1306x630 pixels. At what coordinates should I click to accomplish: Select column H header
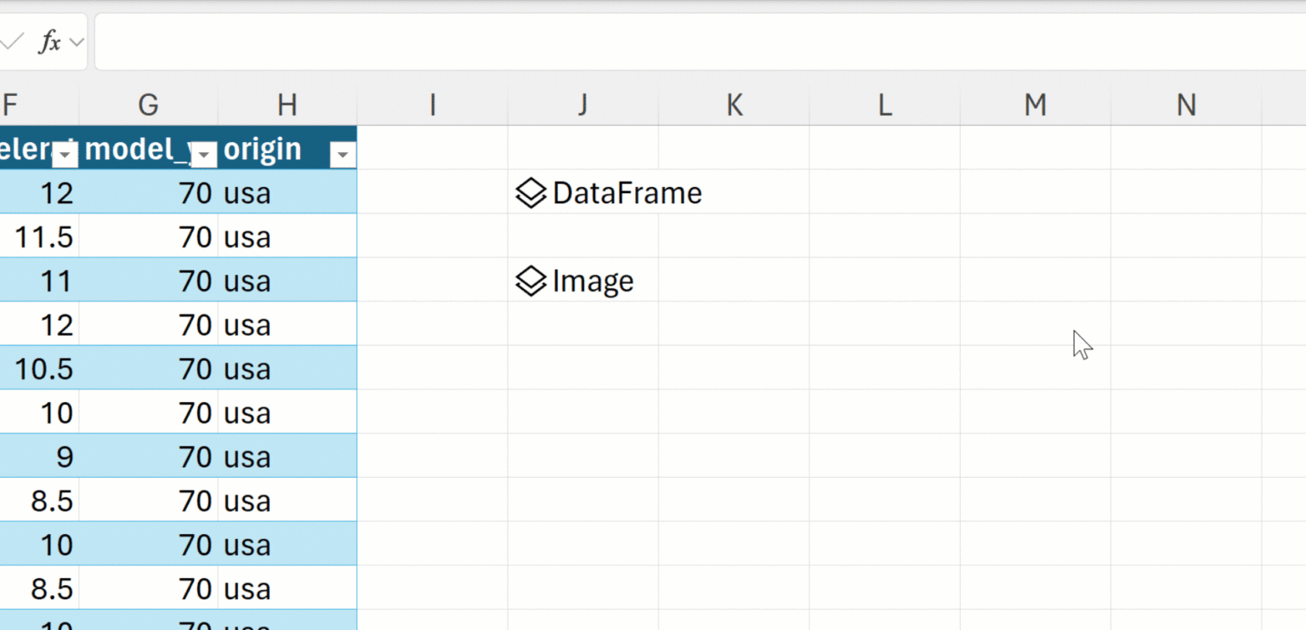[287, 105]
